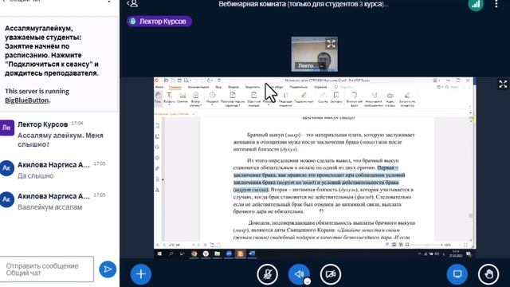
Task: Open bookmarks panel in PDF sidebar
Action: (x=158, y=126)
